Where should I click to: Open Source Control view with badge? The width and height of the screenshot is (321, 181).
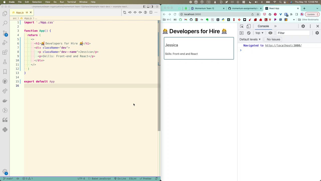click(5, 33)
